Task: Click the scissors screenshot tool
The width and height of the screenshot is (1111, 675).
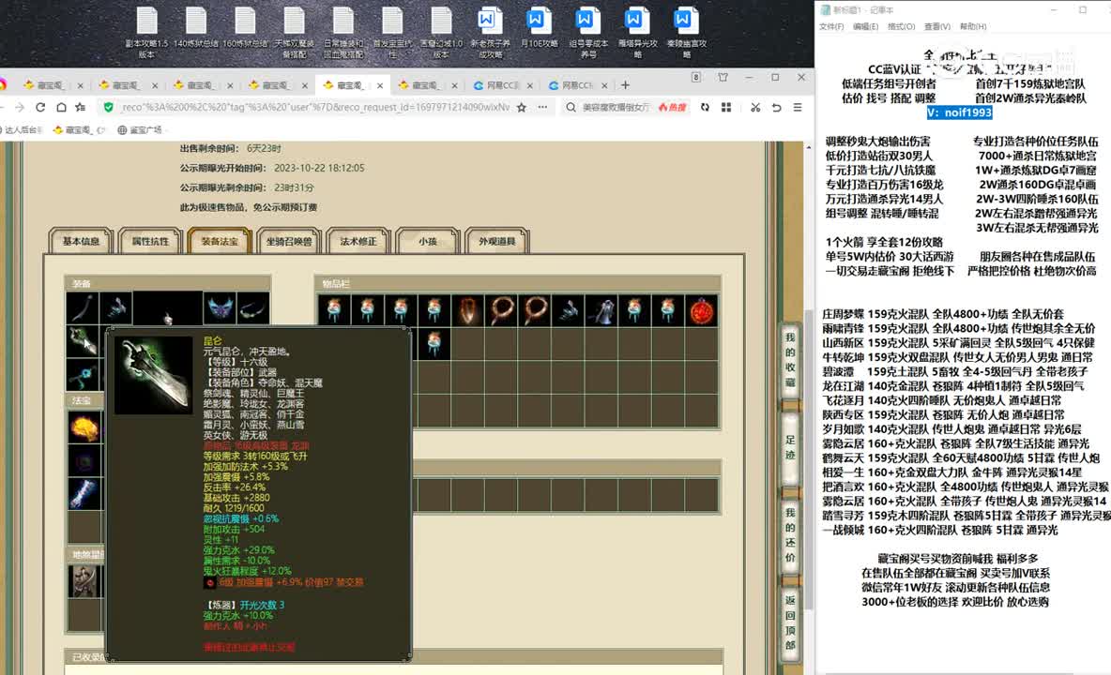Action: tap(755, 107)
